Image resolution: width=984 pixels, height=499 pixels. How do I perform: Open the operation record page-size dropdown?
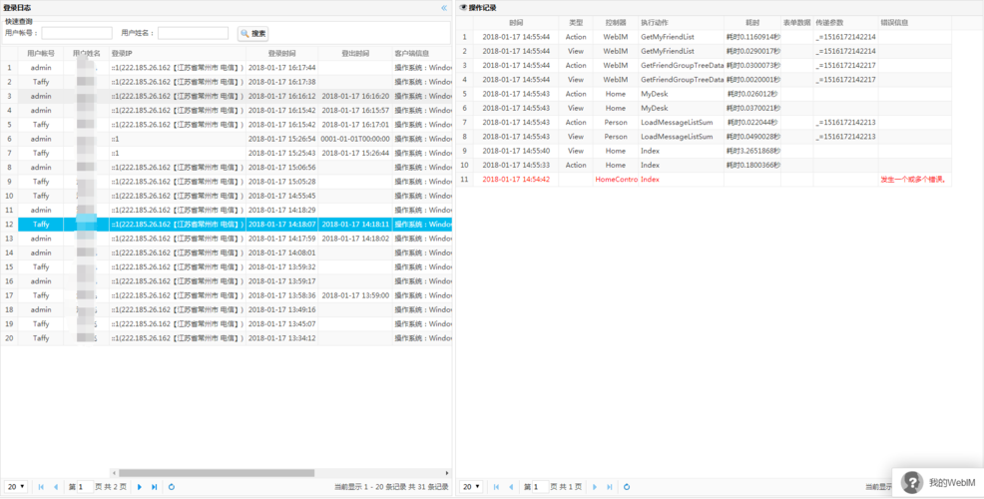[x=471, y=486]
